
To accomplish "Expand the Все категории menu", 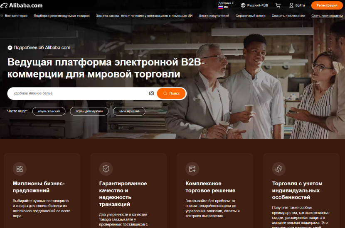I will click(14, 16).
